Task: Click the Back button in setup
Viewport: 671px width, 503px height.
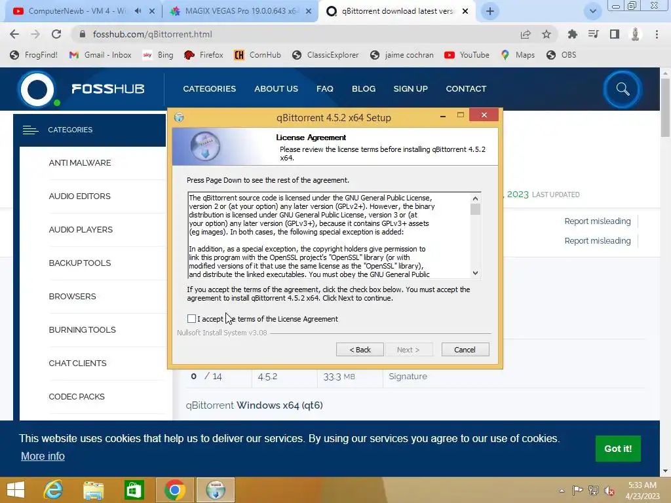Action: 360,350
